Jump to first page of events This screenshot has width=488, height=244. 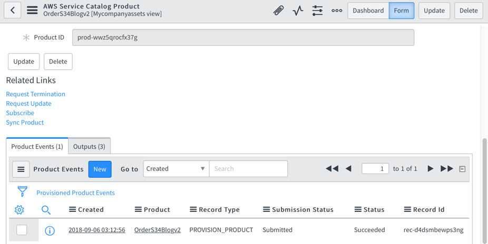pyautogui.click(x=332, y=169)
